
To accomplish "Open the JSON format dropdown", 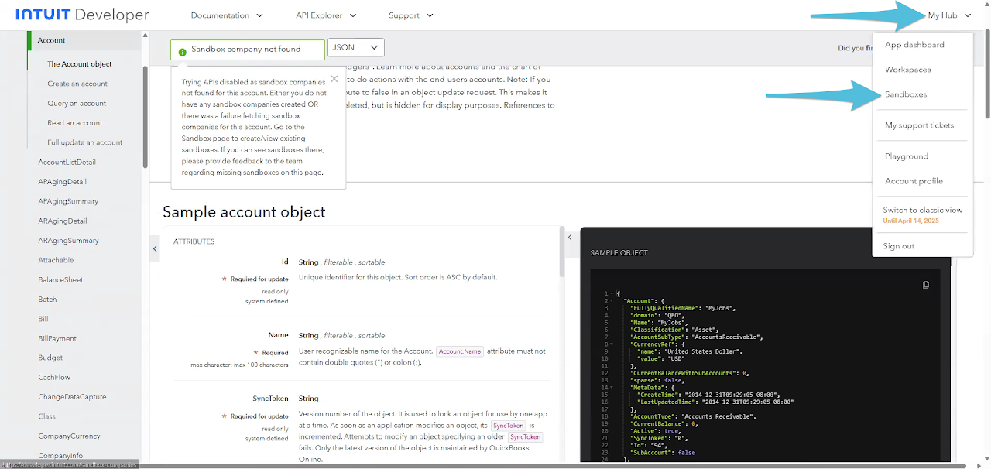I will coord(356,48).
